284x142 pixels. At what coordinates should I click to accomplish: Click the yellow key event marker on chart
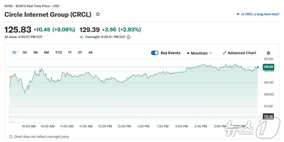point(11,77)
